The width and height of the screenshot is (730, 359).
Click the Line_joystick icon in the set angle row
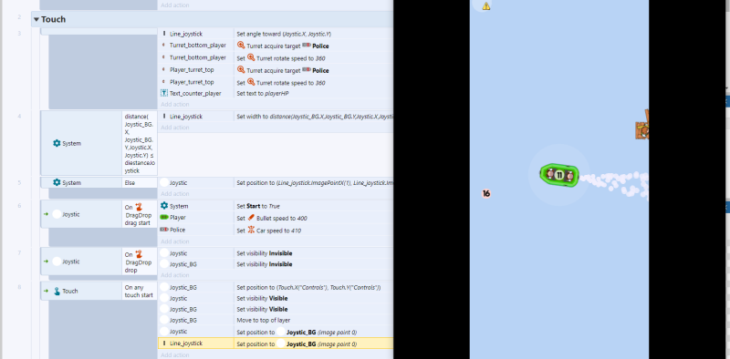(164, 34)
